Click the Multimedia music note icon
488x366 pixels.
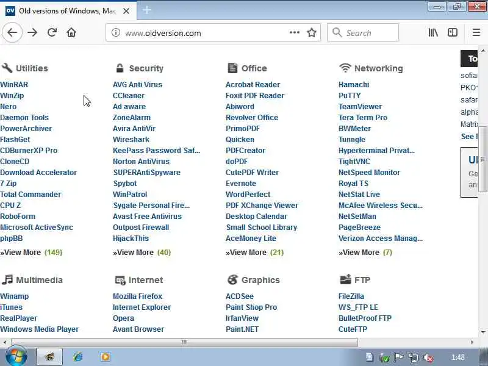(7, 279)
